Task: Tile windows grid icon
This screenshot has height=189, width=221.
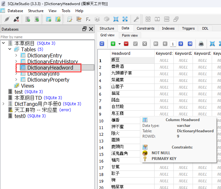Action: 148,19
